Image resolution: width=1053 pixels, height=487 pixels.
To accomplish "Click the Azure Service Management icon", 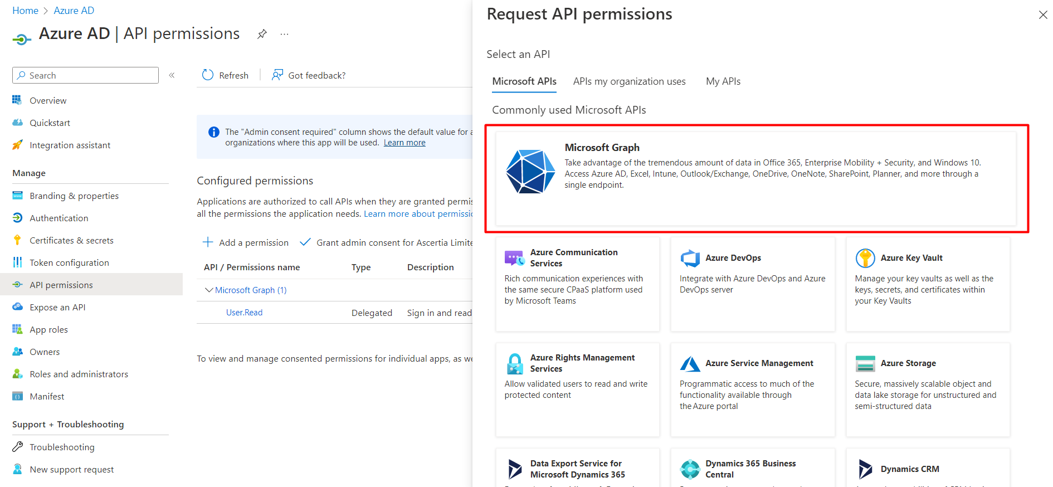I will (x=690, y=363).
